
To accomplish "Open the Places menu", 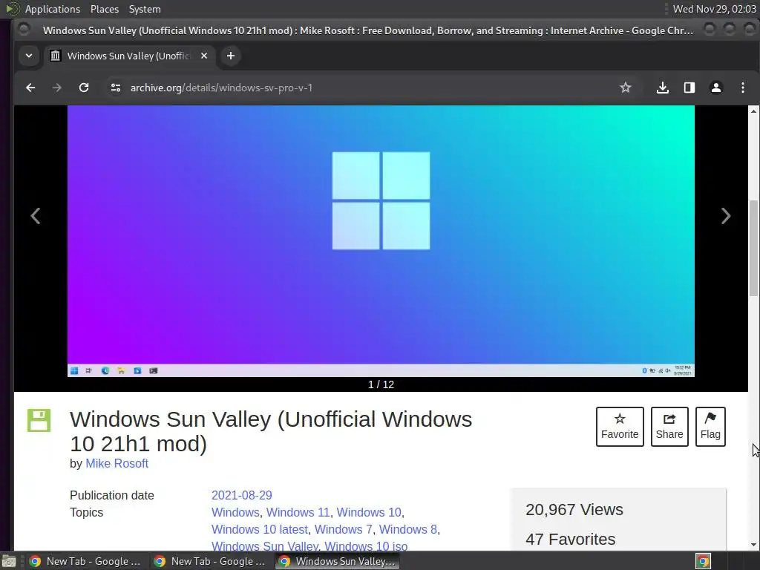I will click(104, 9).
